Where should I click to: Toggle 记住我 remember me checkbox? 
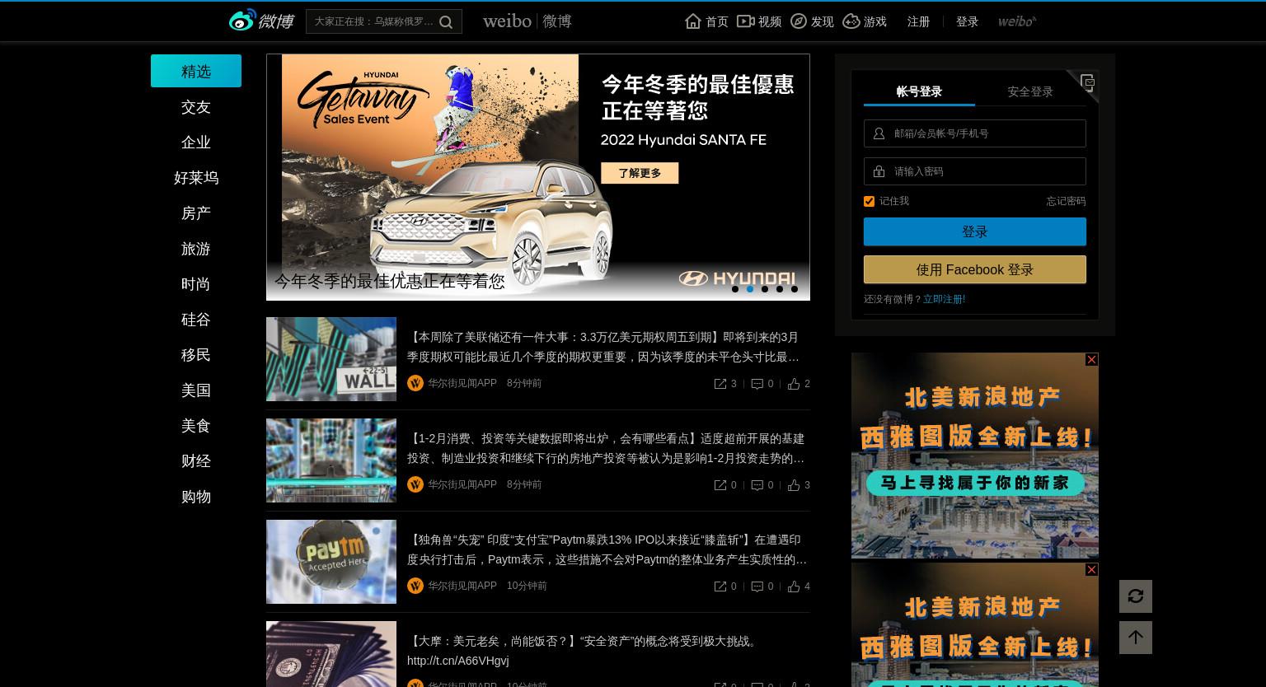[869, 201]
